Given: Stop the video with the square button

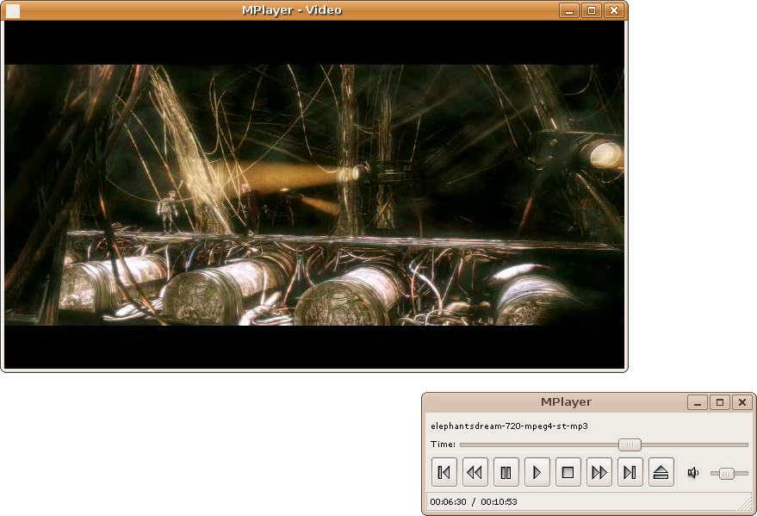Looking at the screenshot, I should [x=568, y=472].
